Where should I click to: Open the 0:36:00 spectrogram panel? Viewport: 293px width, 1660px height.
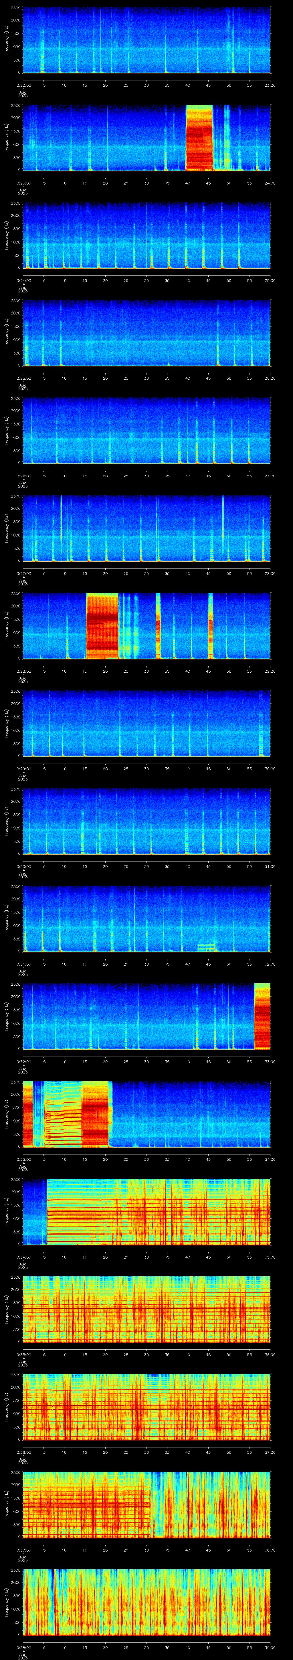[x=147, y=1407]
